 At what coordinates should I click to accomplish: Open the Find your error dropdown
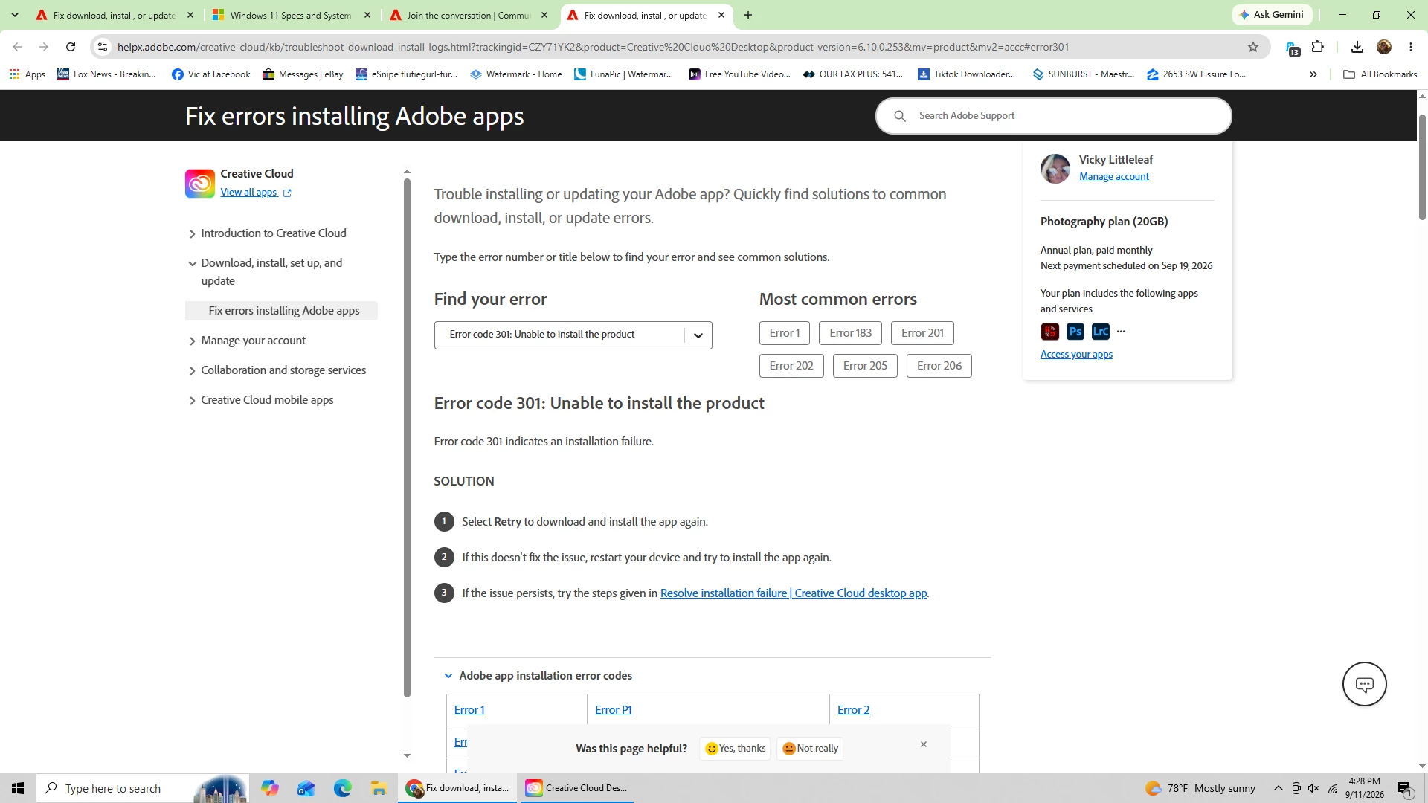[x=573, y=335]
